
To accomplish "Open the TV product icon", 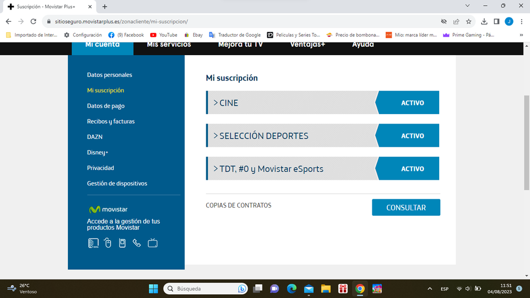I will (152, 243).
